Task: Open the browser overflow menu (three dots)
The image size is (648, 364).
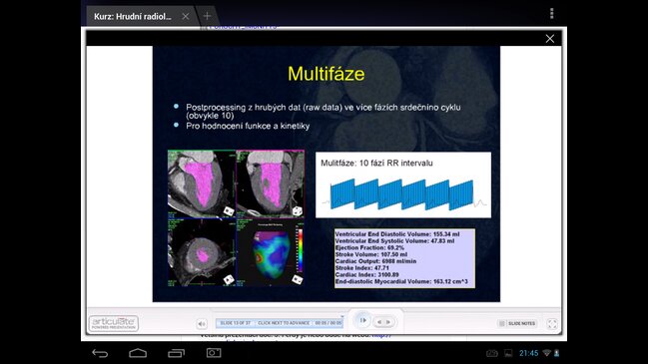Action: pos(552,14)
